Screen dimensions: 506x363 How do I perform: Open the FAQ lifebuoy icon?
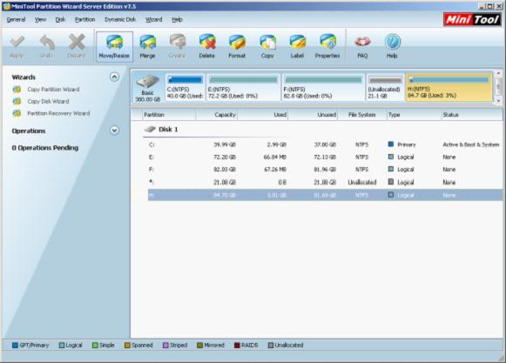pyautogui.click(x=362, y=42)
